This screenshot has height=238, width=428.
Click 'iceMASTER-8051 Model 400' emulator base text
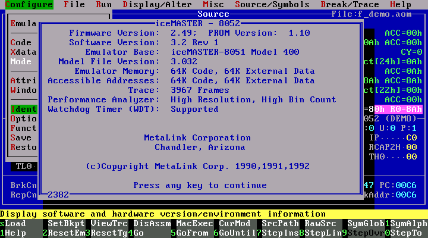click(x=235, y=52)
